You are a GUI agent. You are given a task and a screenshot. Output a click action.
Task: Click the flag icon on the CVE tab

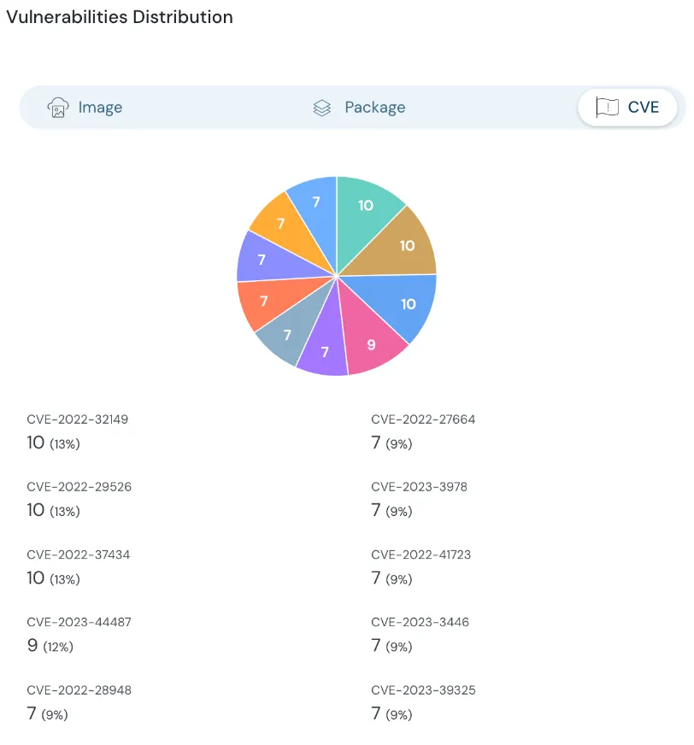coord(606,107)
